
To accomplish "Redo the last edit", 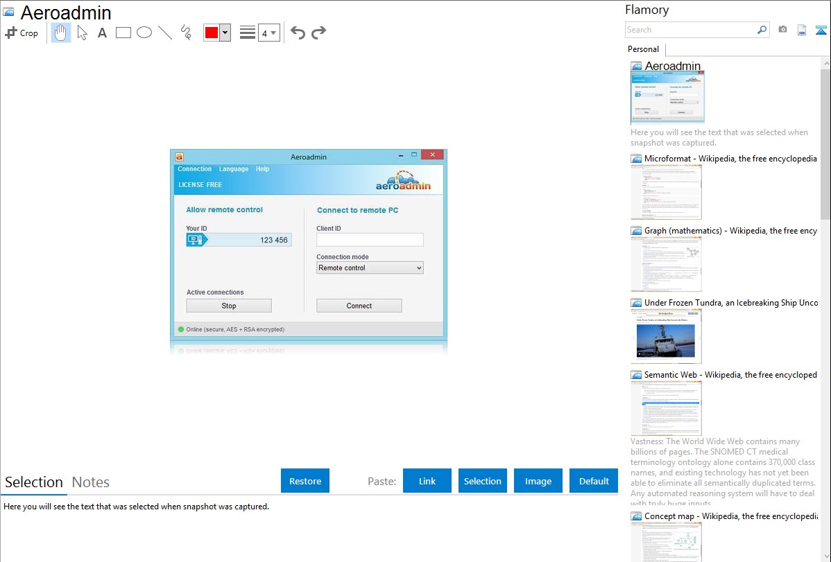I will click(x=318, y=33).
